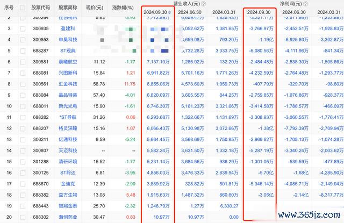Open stock link 新光光电
Viewport: 344px width, 223px height.
coord(68,106)
